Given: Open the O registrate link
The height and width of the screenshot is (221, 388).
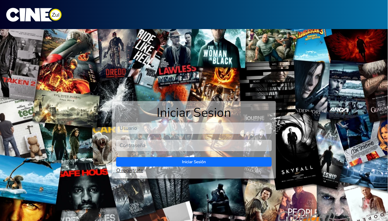Looking at the screenshot, I should (x=130, y=170).
